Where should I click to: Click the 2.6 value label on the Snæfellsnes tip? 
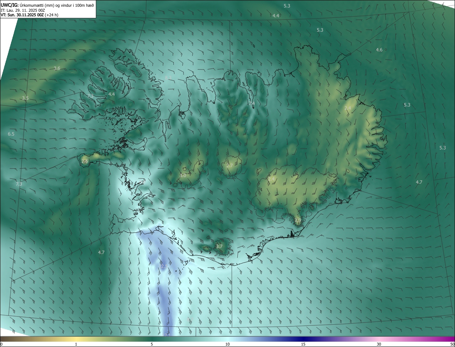[85, 161]
